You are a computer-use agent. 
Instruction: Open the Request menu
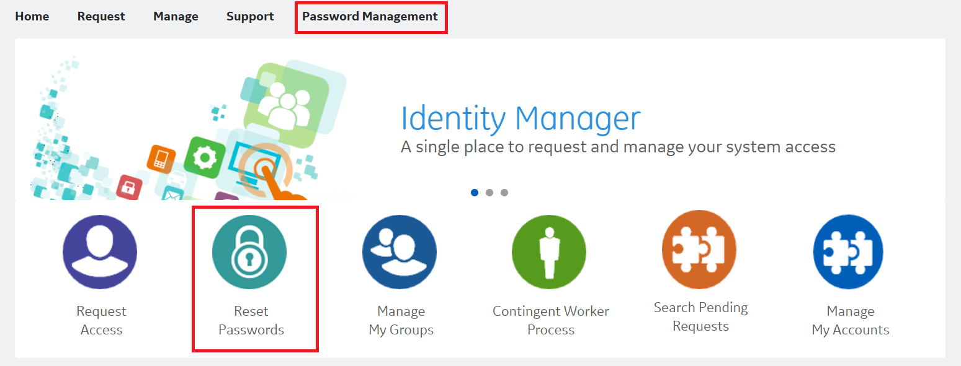[101, 17]
